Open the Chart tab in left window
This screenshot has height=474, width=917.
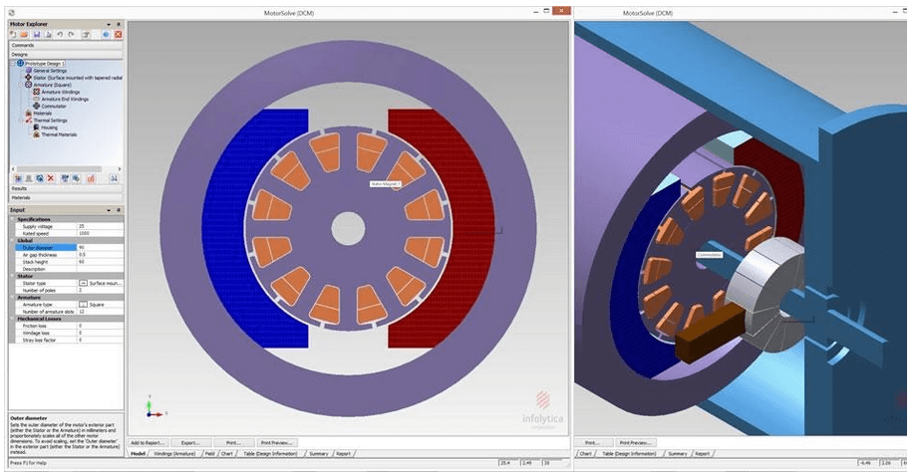click(x=227, y=453)
